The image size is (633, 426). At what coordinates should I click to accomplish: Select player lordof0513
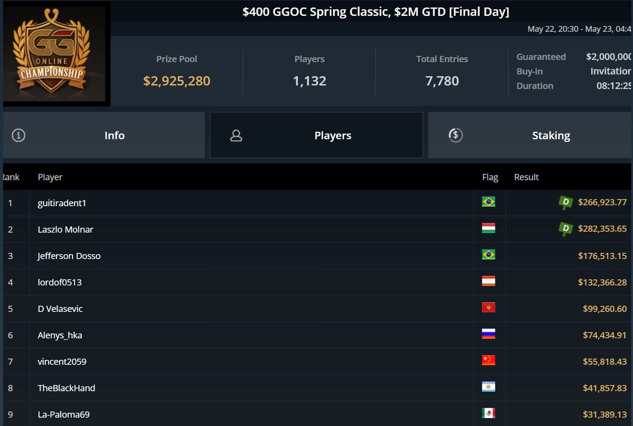click(x=60, y=282)
